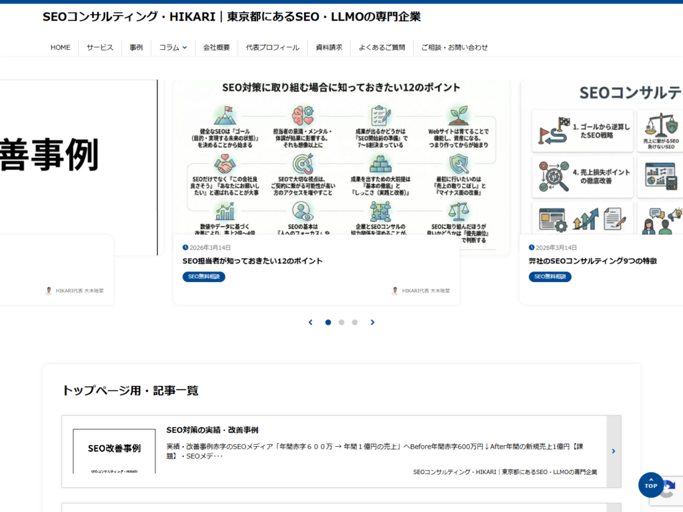Click clock icon on 弊社のSEOコンサルティング card date
The width and height of the screenshot is (683, 512).
pos(532,247)
